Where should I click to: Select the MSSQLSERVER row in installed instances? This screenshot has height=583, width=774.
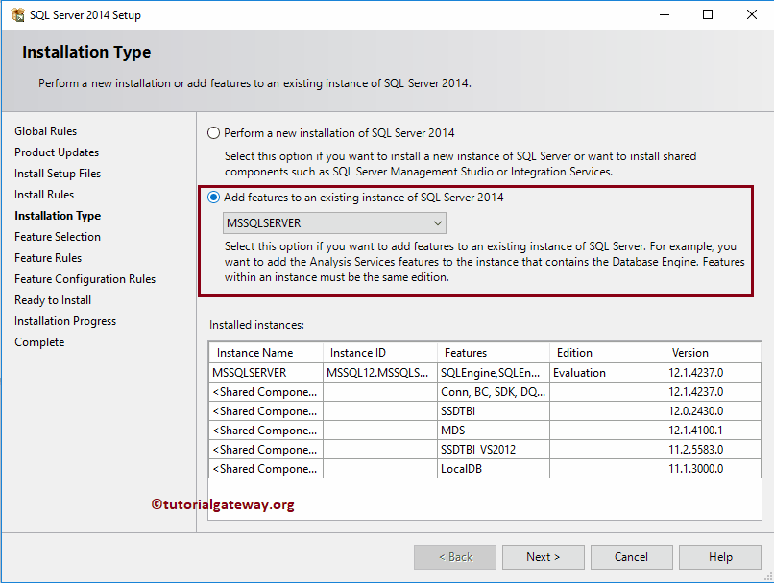tap(265, 372)
